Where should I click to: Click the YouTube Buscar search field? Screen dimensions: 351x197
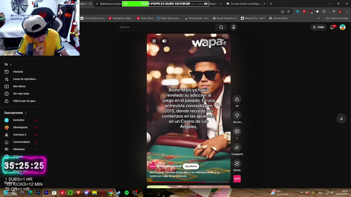click(166, 27)
